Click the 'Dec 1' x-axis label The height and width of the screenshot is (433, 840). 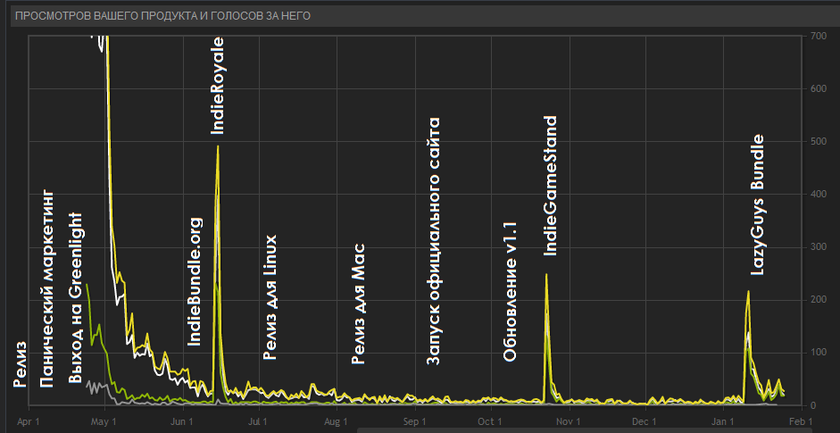tap(646, 421)
